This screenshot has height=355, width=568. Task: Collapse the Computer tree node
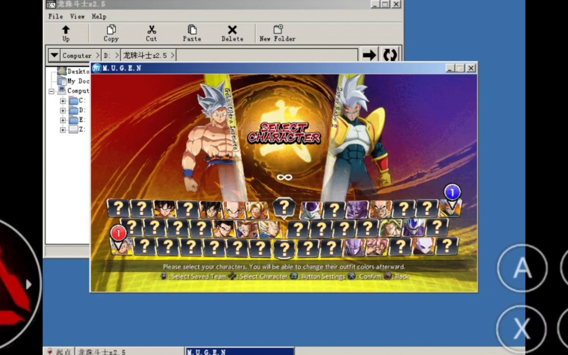pos(52,91)
